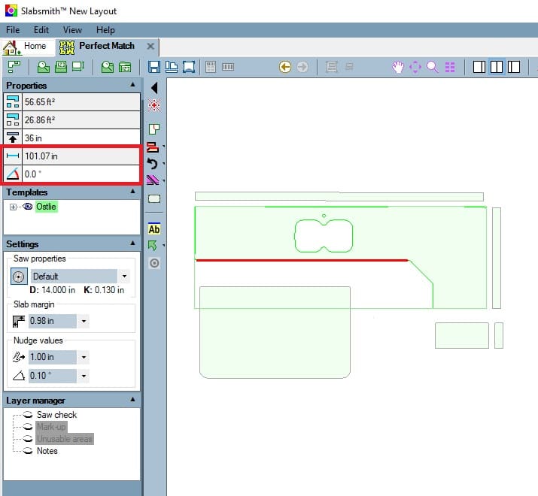Click the saw blade properties icon
Image resolution: width=538 pixels, height=496 pixels.
(18, 277)
